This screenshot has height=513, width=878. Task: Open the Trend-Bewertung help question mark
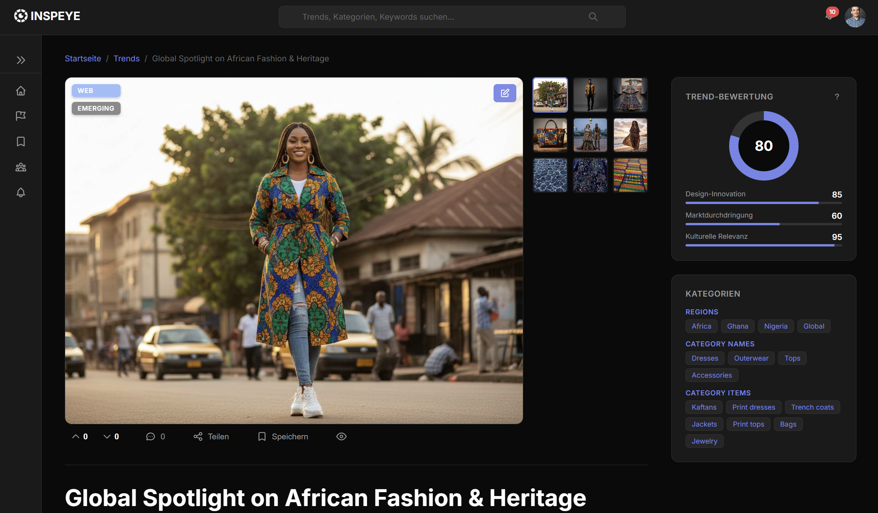(837, 97)
